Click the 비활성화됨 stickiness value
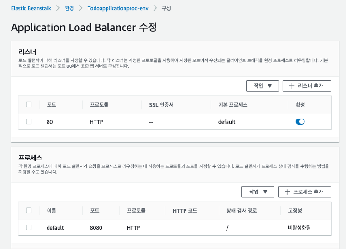 (x=299, y=228)
